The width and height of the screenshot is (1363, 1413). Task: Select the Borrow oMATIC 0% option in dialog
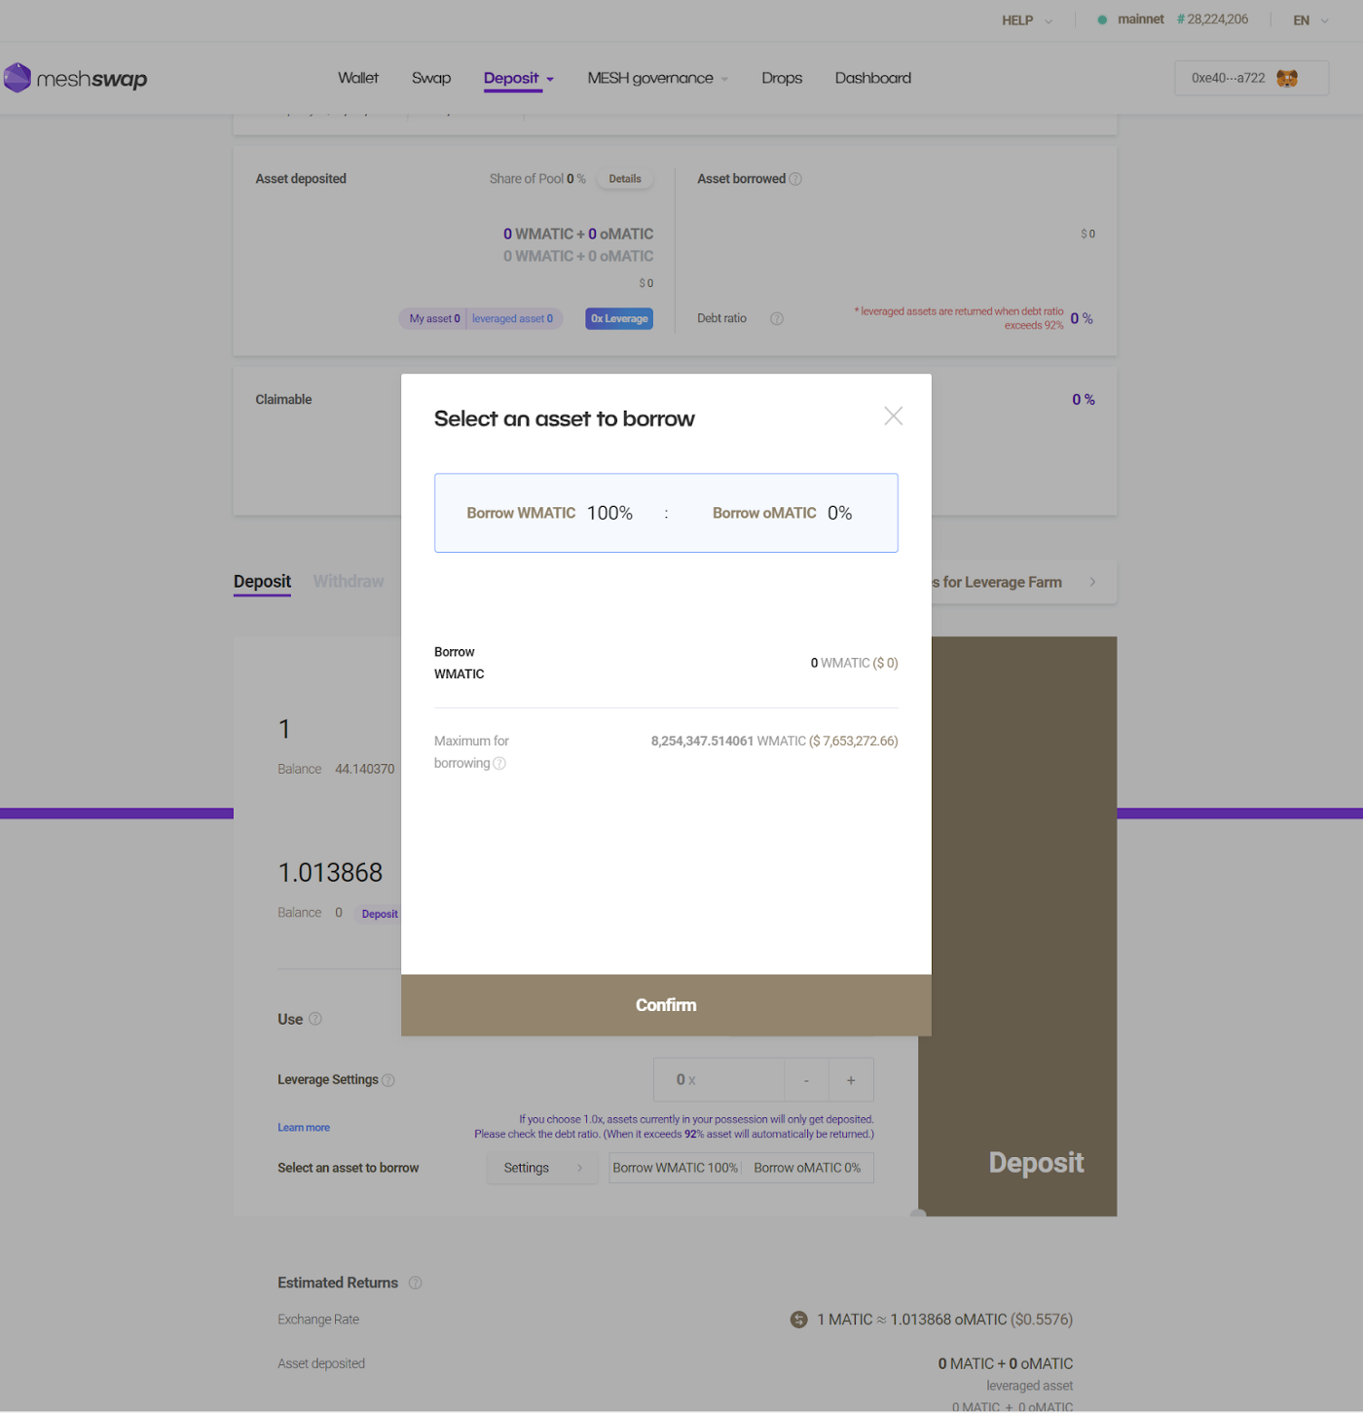coord(782,513)
